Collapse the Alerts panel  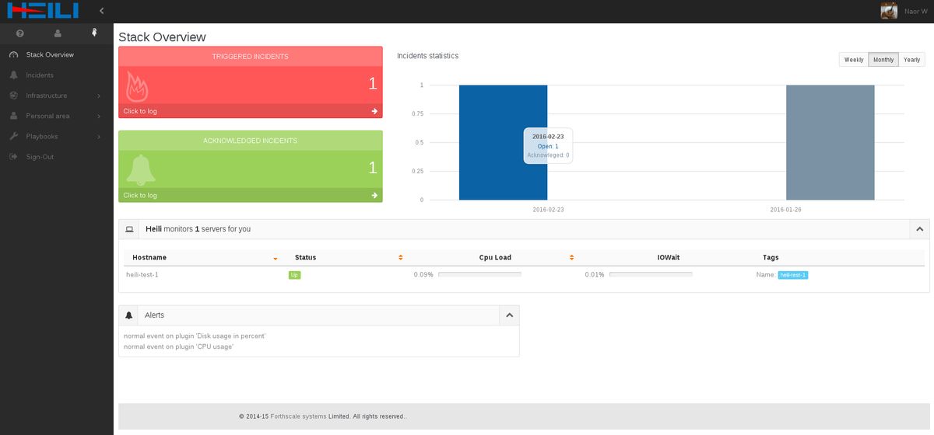click(x=509, y=315)
